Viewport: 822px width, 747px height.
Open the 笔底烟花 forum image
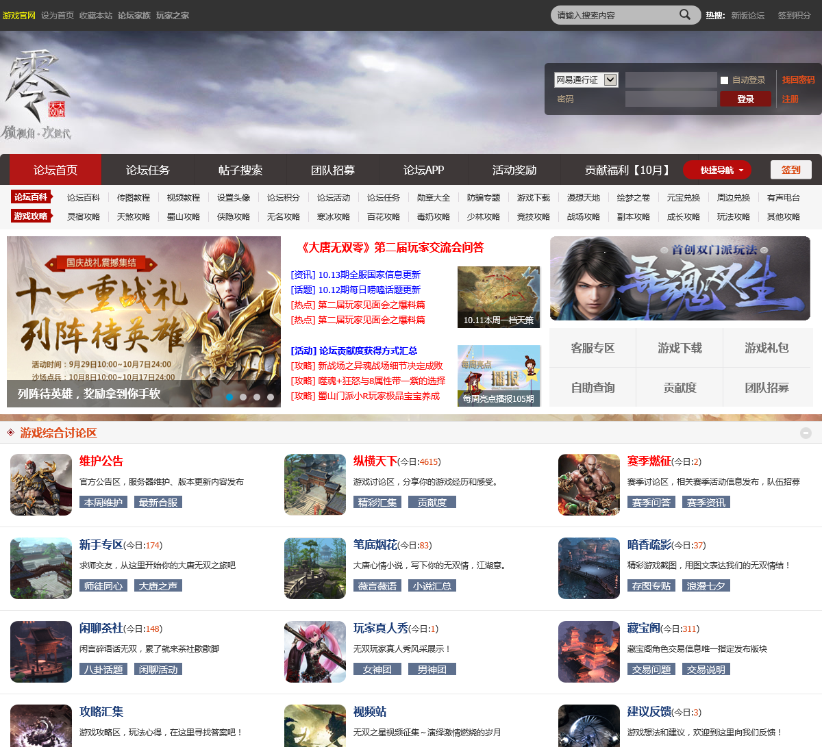315,568
